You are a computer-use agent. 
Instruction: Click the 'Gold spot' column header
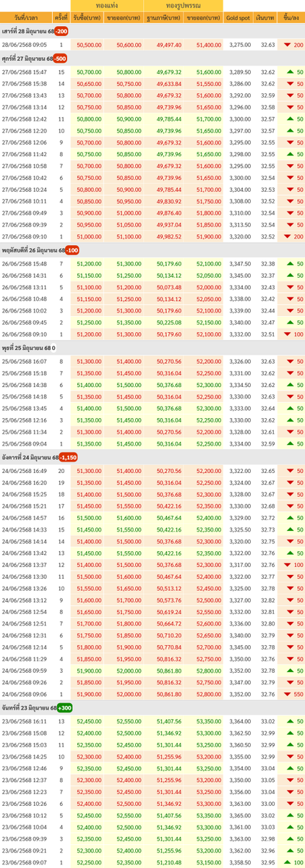pyautogui.click(x=237, y=16)
